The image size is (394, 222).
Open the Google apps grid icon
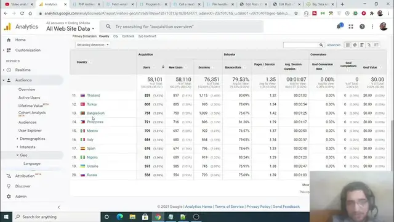351,27
